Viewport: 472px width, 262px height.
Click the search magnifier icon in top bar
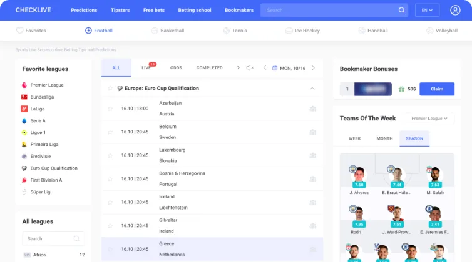click(401, 10)
